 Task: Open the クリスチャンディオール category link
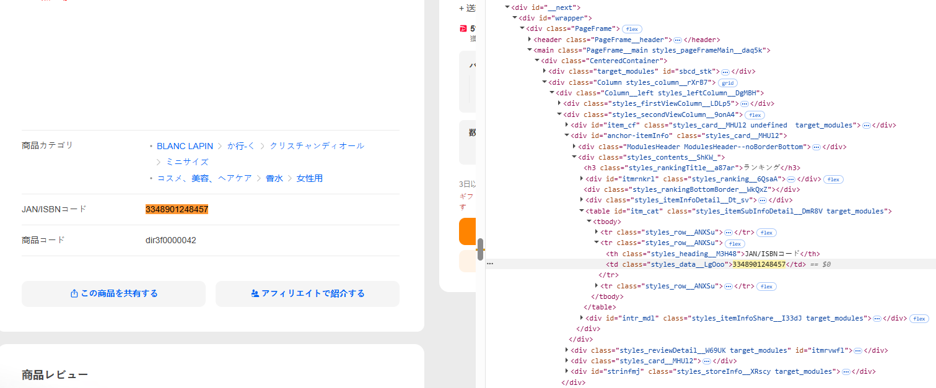point(317,146)
